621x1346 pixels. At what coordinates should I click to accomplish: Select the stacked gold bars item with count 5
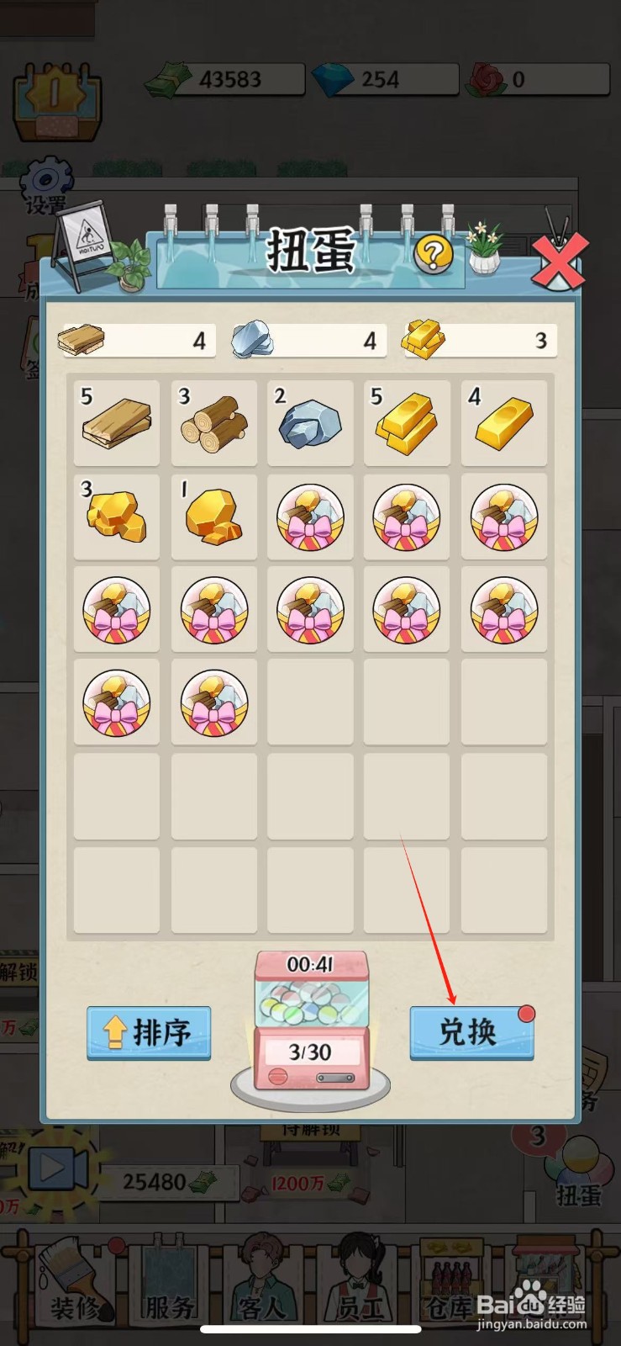pos(407,423)
